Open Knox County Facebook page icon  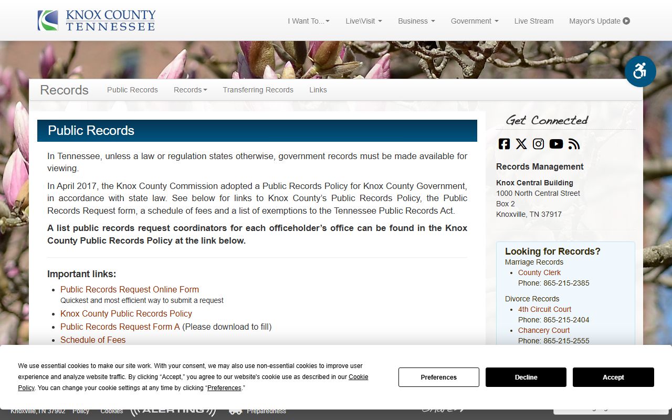click(504, 144)
